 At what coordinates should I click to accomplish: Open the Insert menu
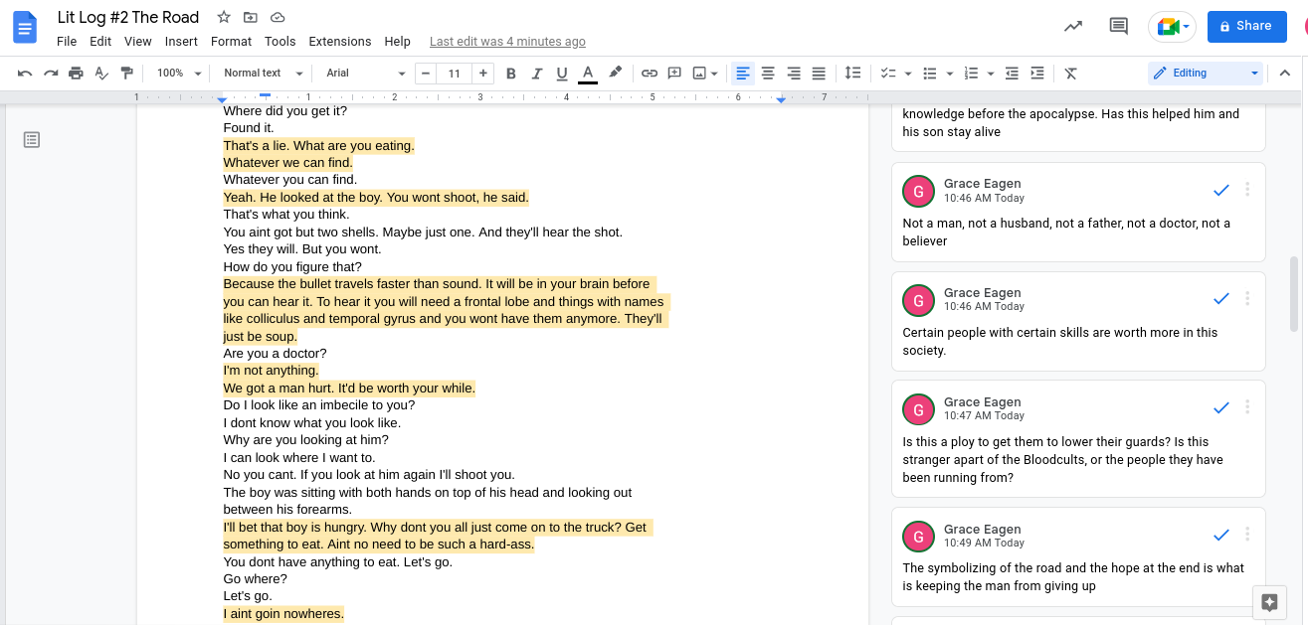coord(181,42)
